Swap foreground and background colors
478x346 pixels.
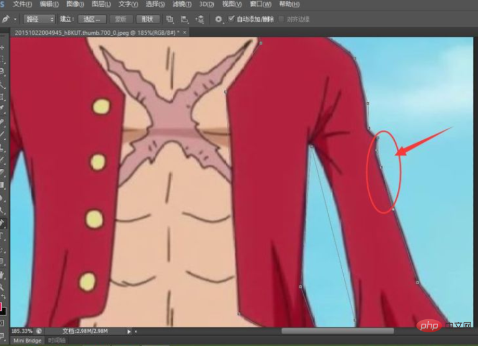click(4, 297)
